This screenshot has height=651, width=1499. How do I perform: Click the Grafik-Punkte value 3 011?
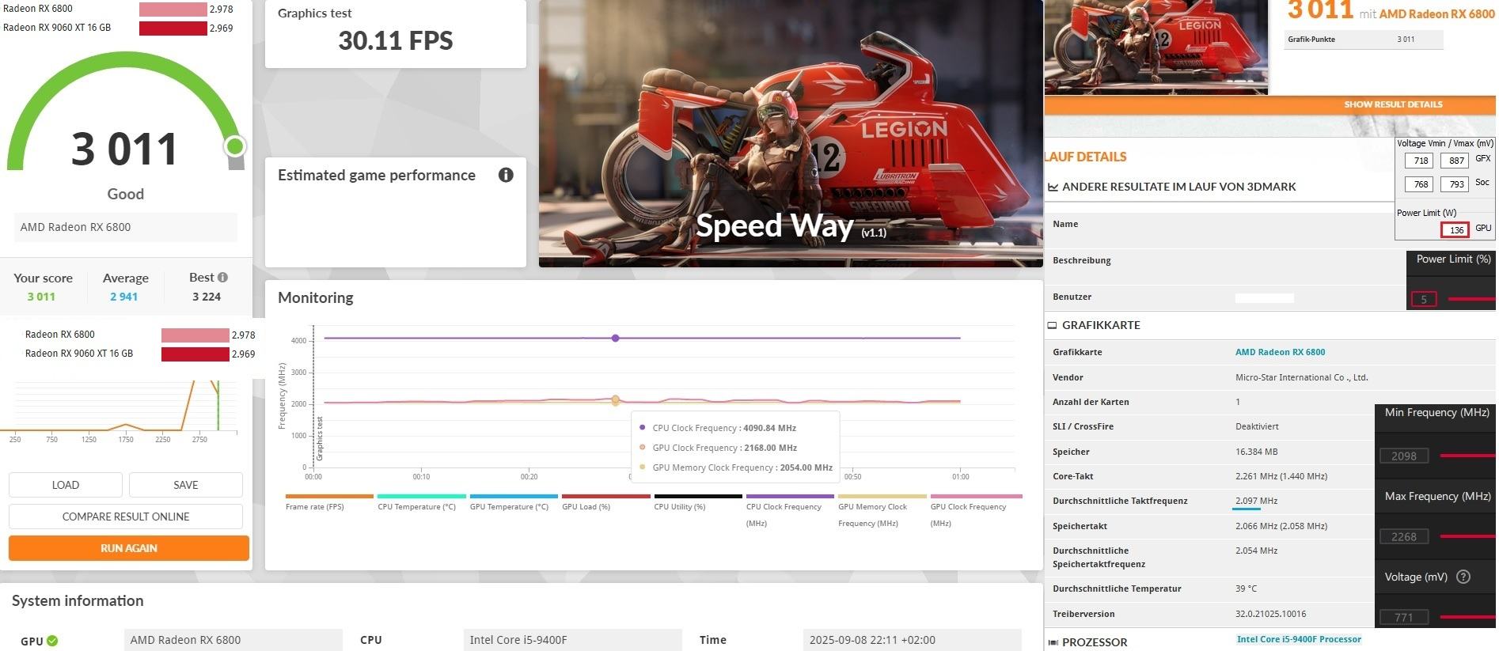[1406, 39]
